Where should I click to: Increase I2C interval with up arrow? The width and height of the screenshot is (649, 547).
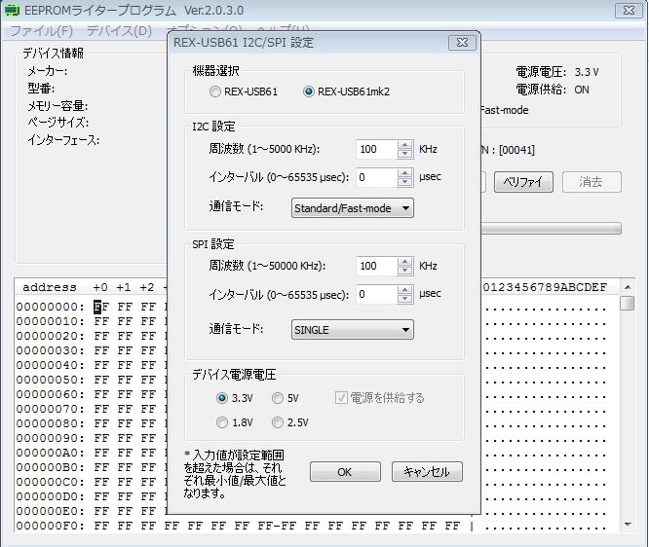(404, 173)
